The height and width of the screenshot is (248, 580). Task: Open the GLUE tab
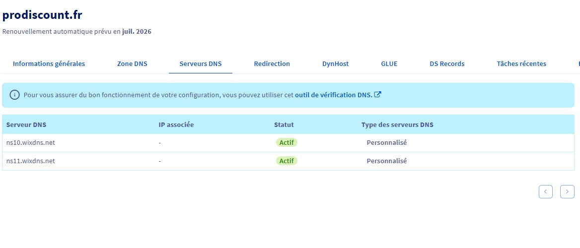389,63
